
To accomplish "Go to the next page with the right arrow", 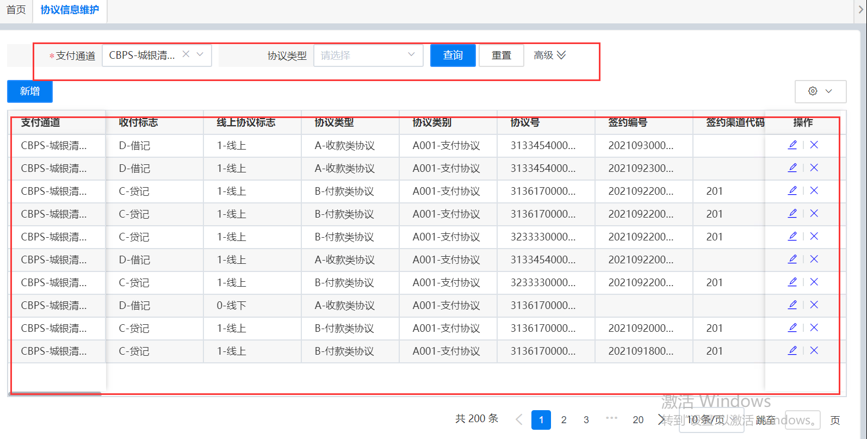I will pyautogui.click(x=661, y=419).
